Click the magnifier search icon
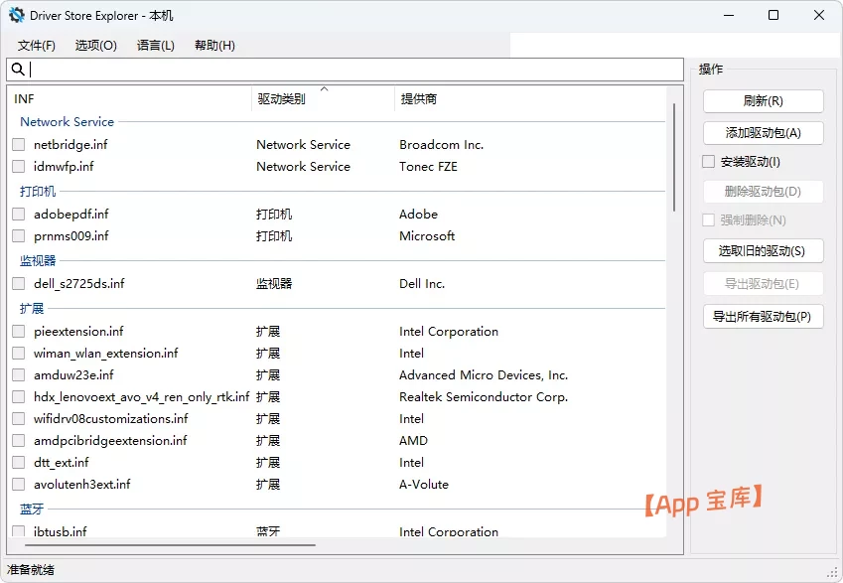 [18, 70]
